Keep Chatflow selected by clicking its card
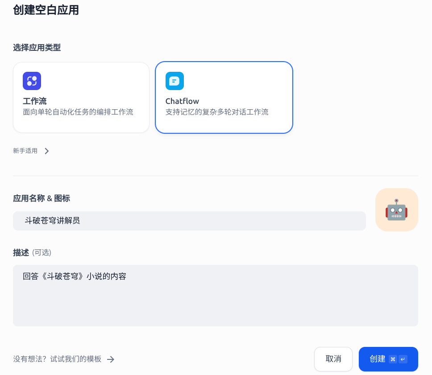 tap(224, 97)
